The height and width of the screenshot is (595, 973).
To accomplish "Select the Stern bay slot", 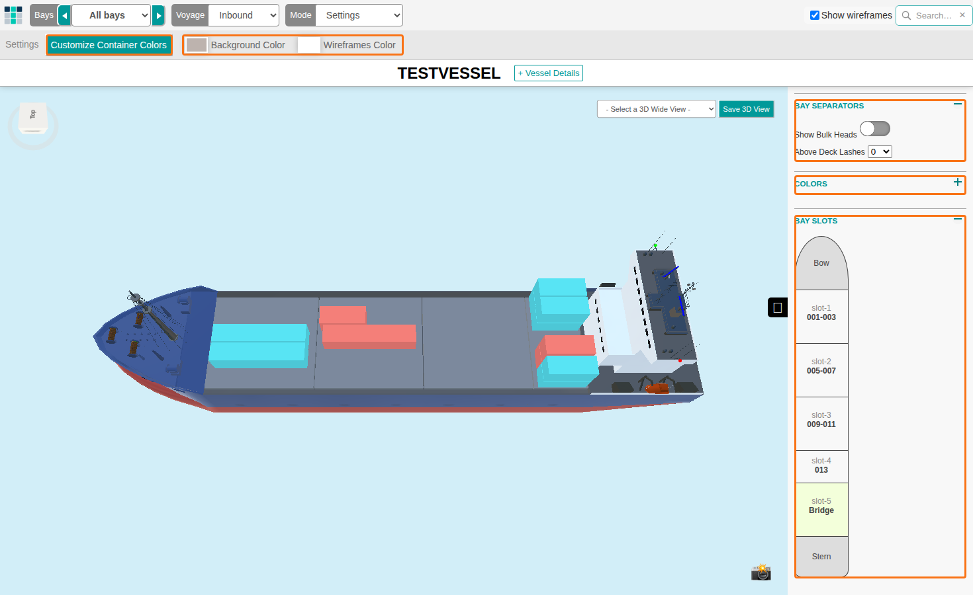I will [821, 557].
